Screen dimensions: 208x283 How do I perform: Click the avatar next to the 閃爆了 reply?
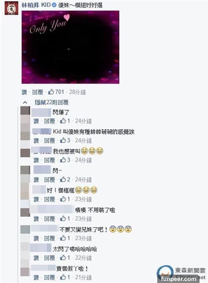[25, 111]
